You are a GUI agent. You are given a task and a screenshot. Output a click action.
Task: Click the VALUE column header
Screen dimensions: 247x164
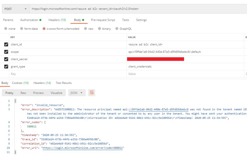pyautogui.click(x=132, y=37)
